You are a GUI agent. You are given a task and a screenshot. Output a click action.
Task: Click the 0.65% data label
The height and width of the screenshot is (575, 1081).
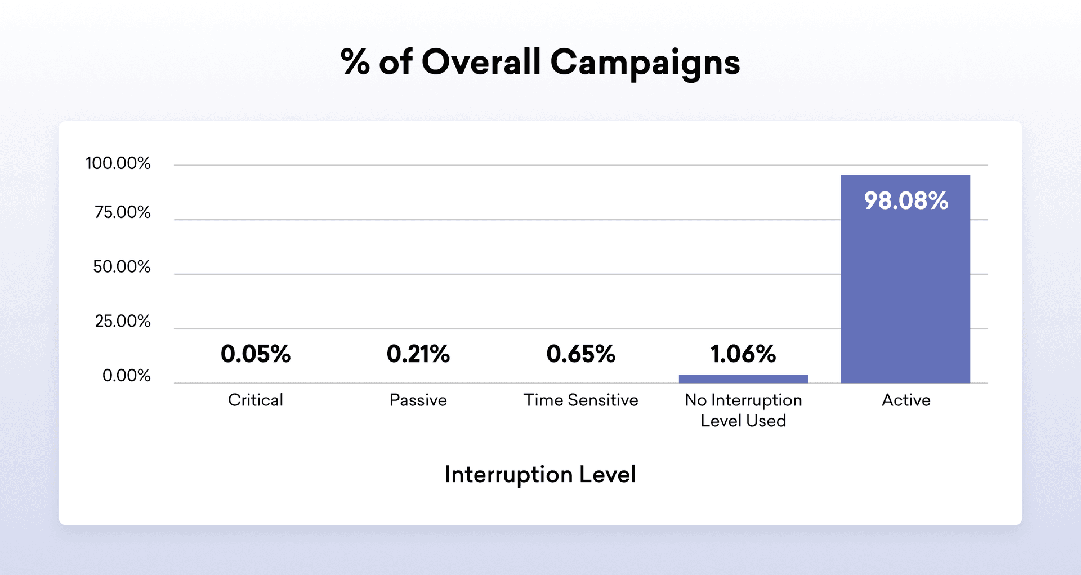point(580,354)
